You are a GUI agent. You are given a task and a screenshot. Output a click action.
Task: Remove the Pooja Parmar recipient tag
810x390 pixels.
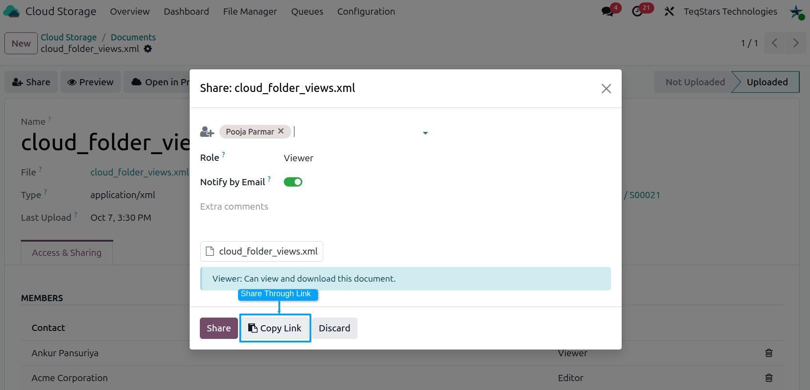coord(281,131)
